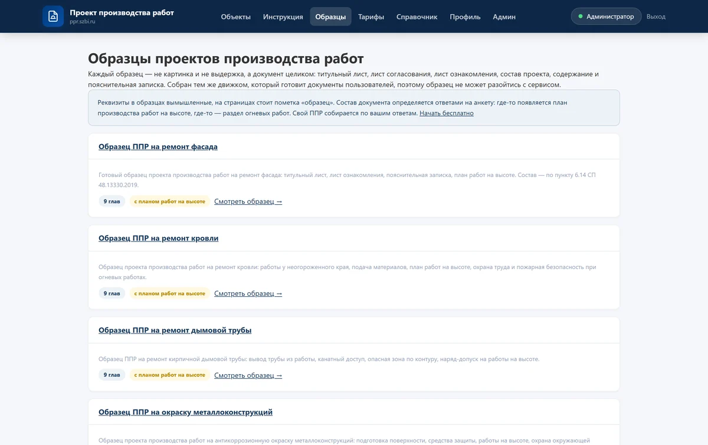Screen dimensions: 708x445
Task: Open Образец ППР на ремонт фасада title
Action: [x=158, y=146]
